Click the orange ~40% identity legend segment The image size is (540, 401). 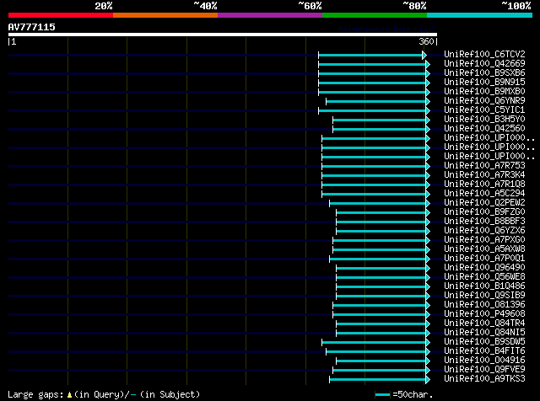point(165,15)
